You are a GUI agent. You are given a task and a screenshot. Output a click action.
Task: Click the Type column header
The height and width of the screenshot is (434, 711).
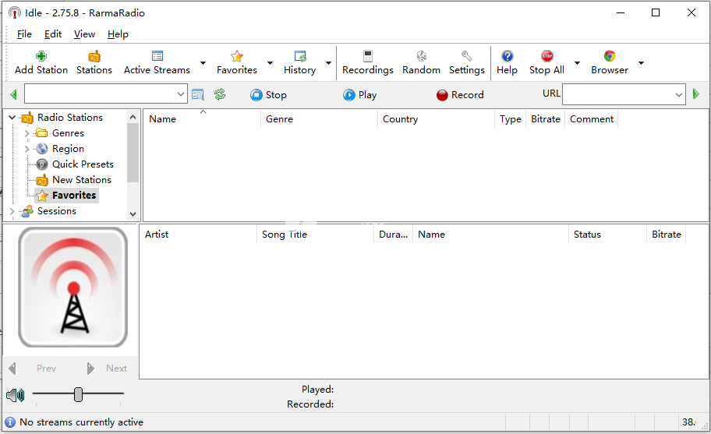pos(510,119)
